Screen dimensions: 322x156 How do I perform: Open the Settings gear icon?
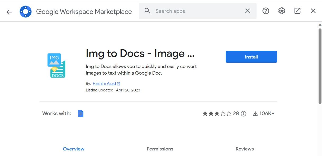click(x=281, y=11)
